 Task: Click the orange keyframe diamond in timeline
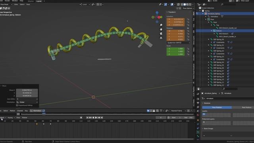click(x=37, y=124)
